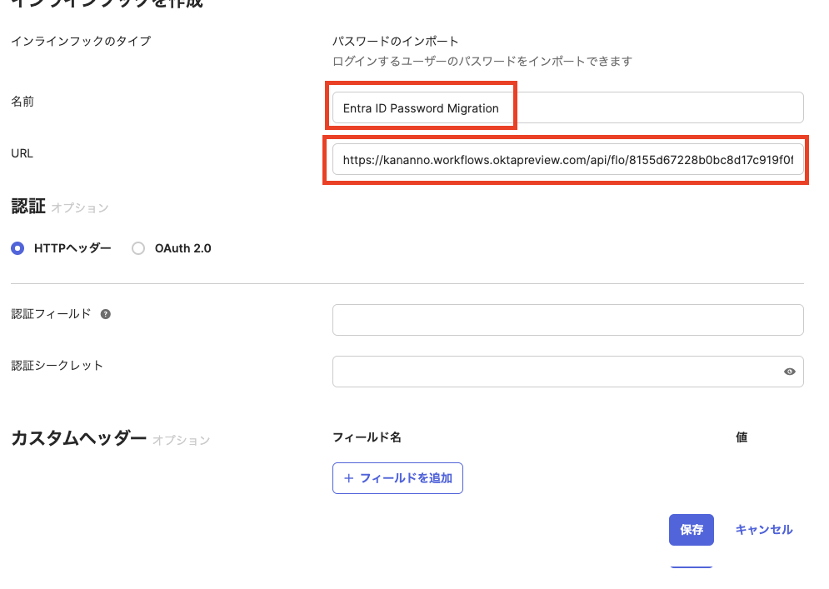Click the 認証 section heading
The height and width of the screenshot is (589, 829).
tap(28, 207)
